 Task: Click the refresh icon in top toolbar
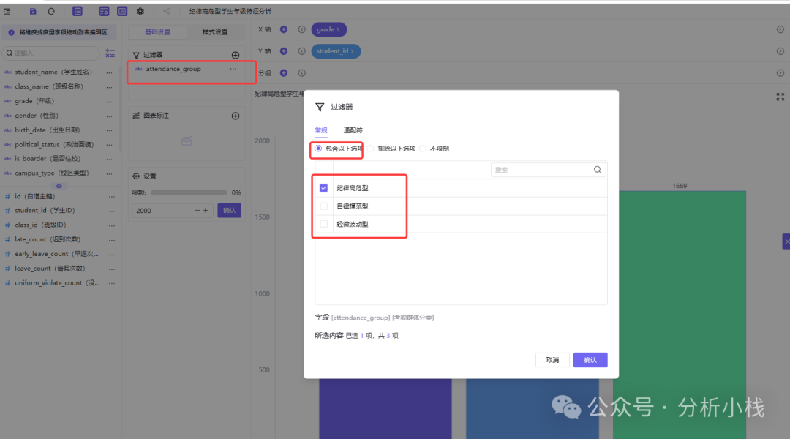point(51,11)
